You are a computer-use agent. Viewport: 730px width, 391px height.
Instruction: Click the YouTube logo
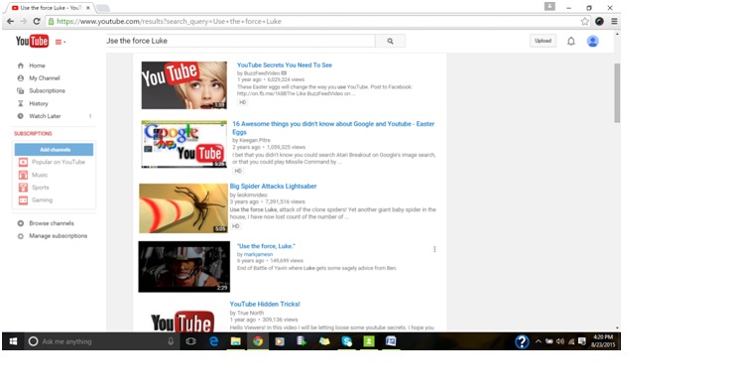(32, 41)
